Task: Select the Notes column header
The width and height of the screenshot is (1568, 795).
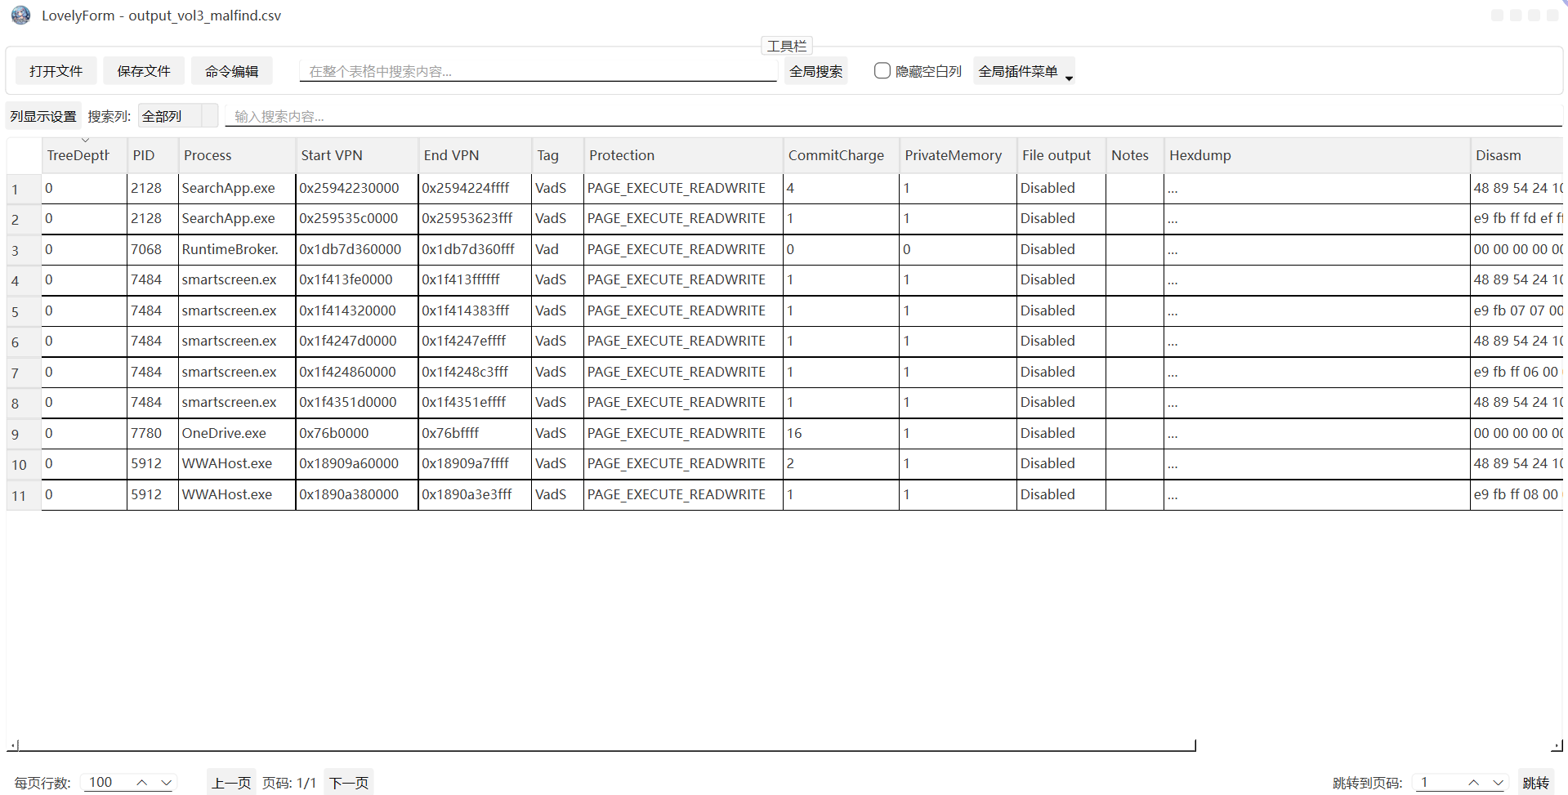Action: click(x=1135, y=155)
